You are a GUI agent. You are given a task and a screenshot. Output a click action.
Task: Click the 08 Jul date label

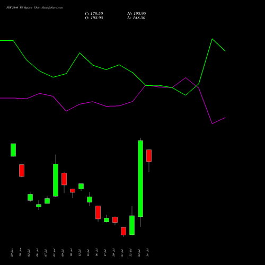tap(54, 253)
